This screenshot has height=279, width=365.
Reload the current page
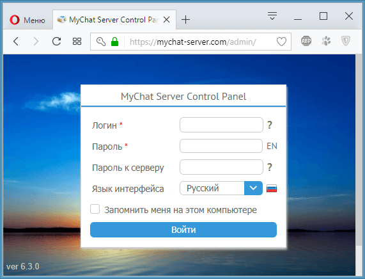[56, 42]
